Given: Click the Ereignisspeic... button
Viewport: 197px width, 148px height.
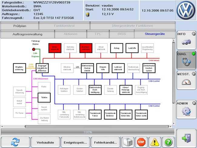Looking at the screenshot, I should coord(75,143).
